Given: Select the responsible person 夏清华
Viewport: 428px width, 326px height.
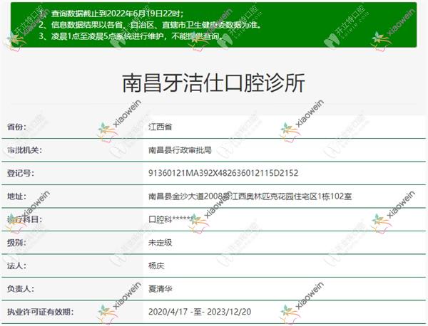Looking at the screenshot, I should 160,289.
